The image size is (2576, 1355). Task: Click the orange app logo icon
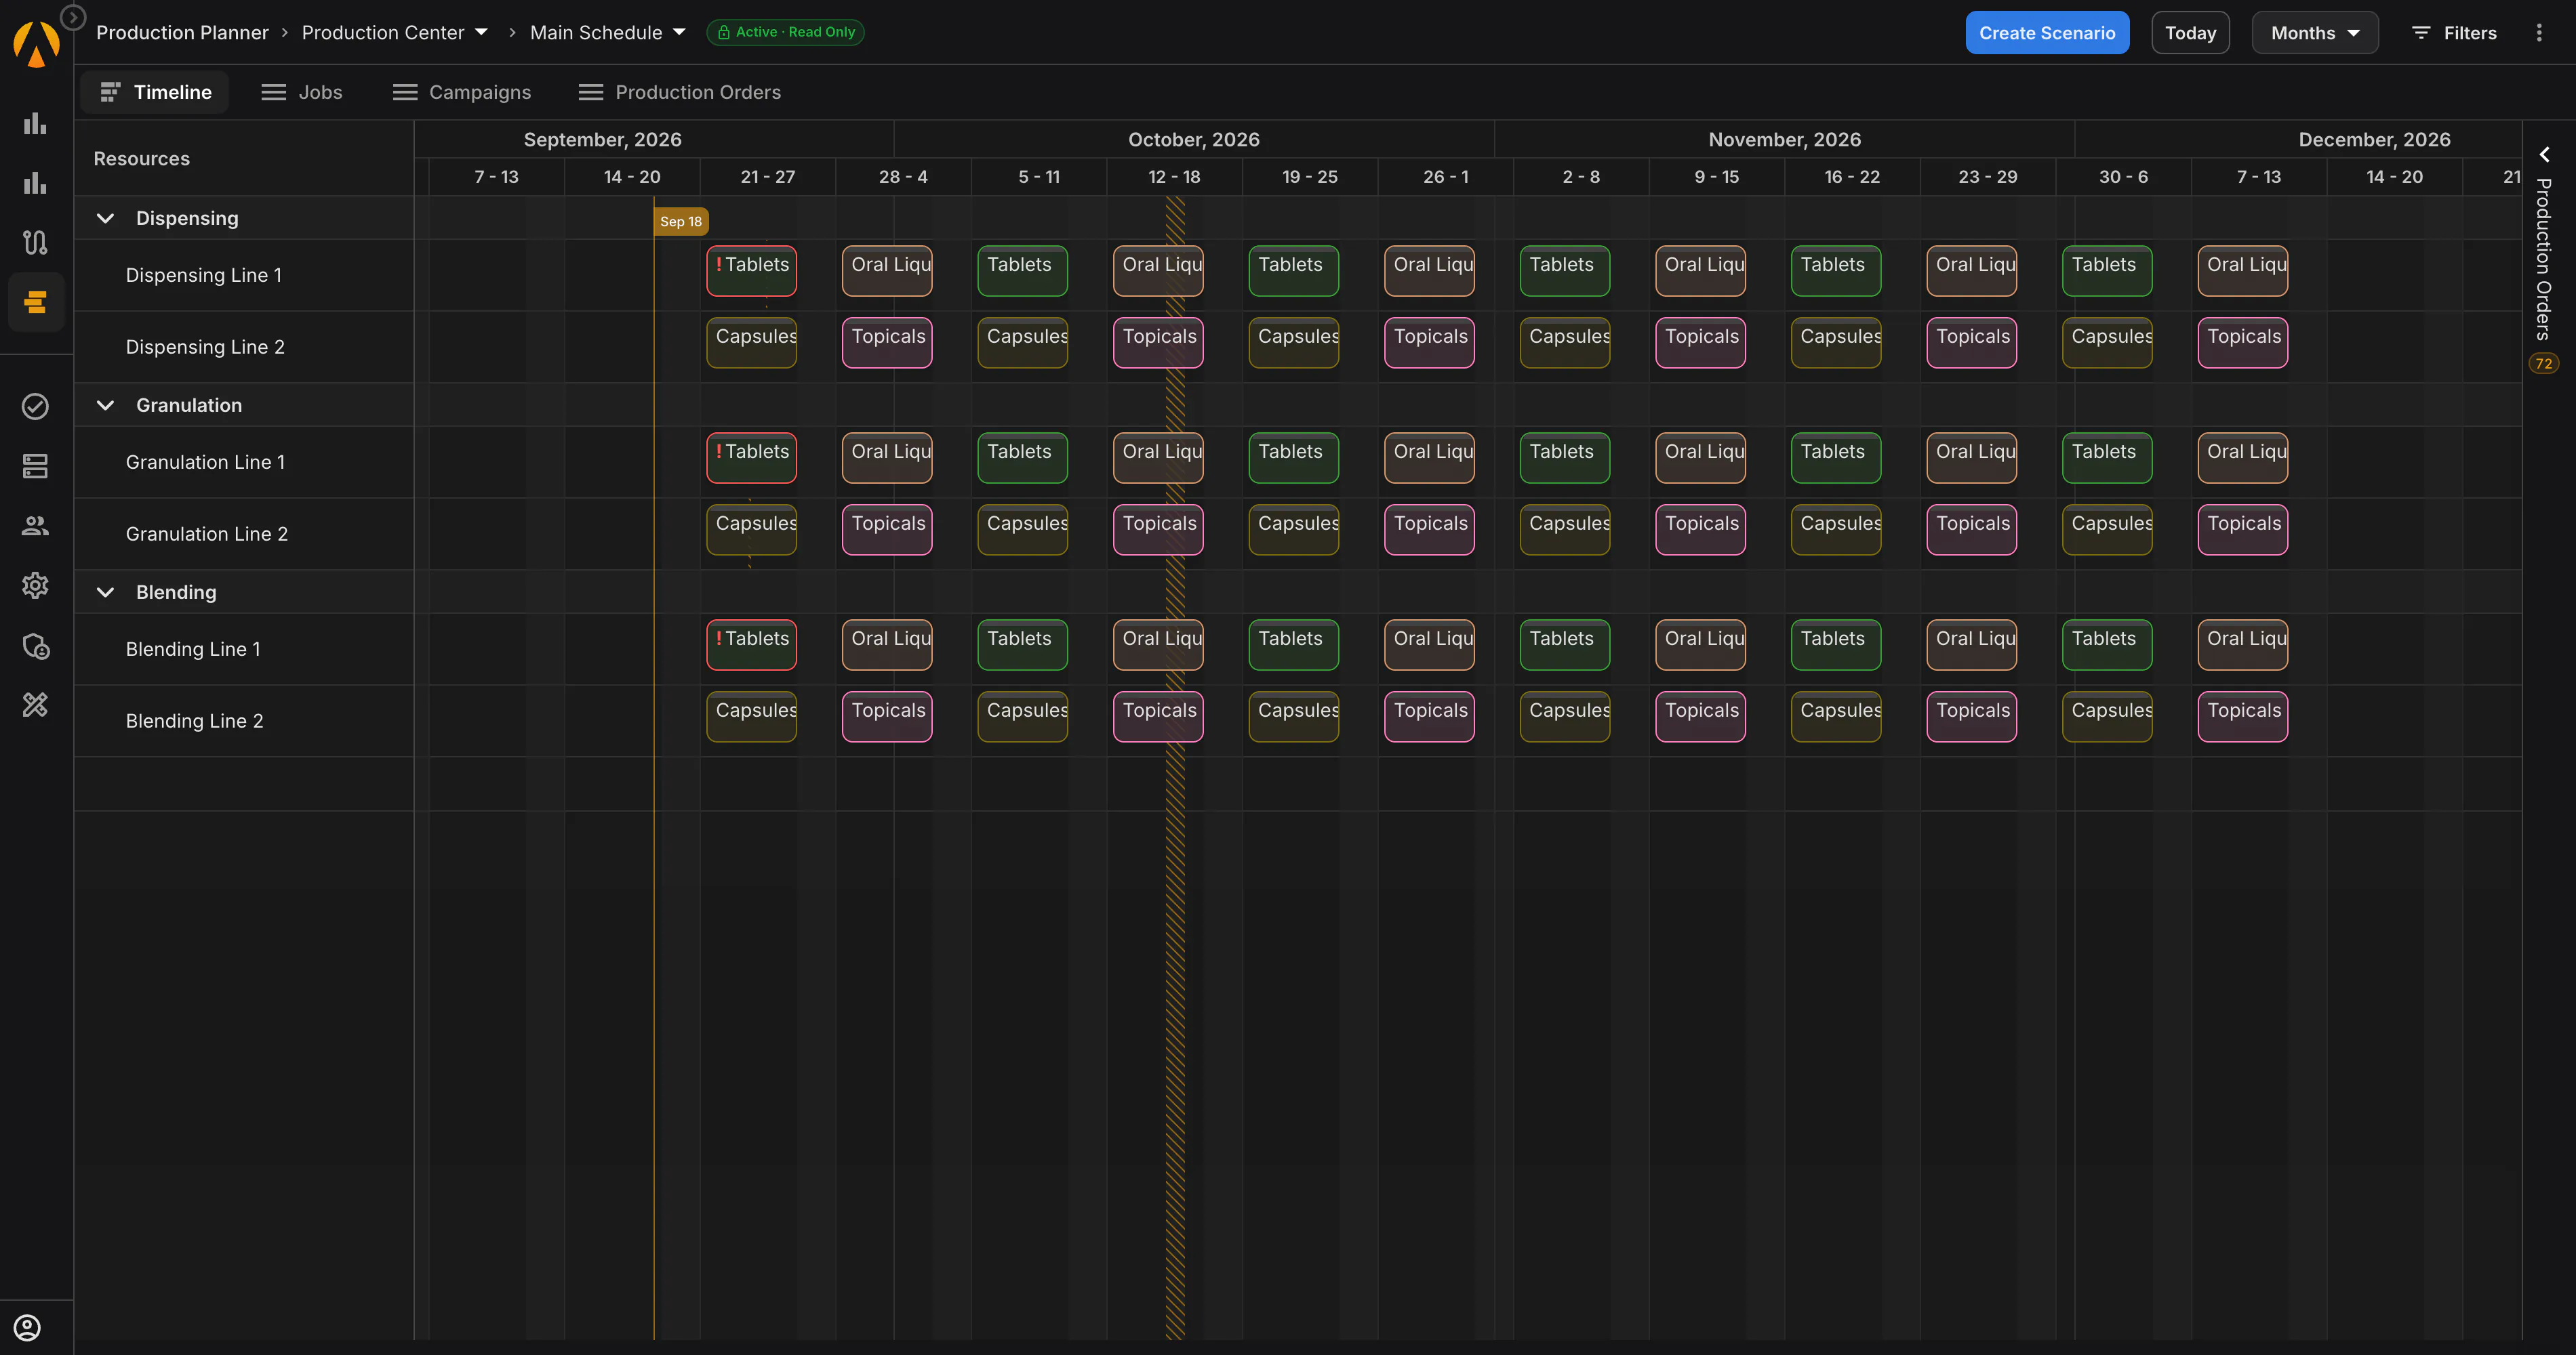point(36,44)
